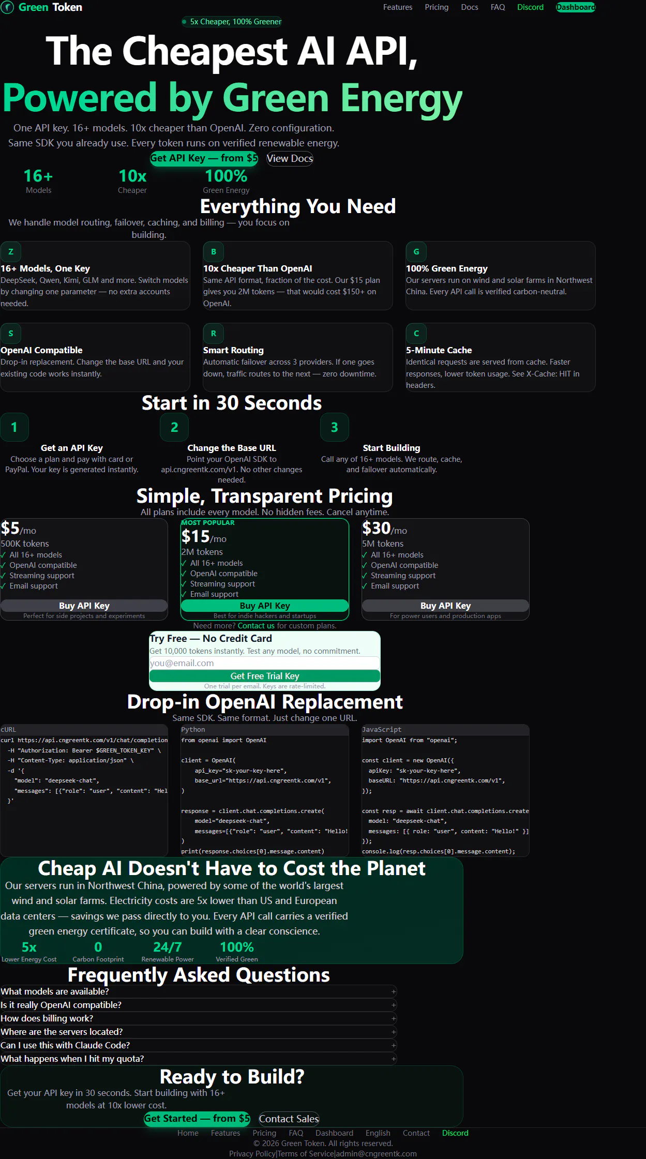Click '500K tokens' text in $5 plan
Viewport: 646px width, 1159px height.
pos(25,544)
